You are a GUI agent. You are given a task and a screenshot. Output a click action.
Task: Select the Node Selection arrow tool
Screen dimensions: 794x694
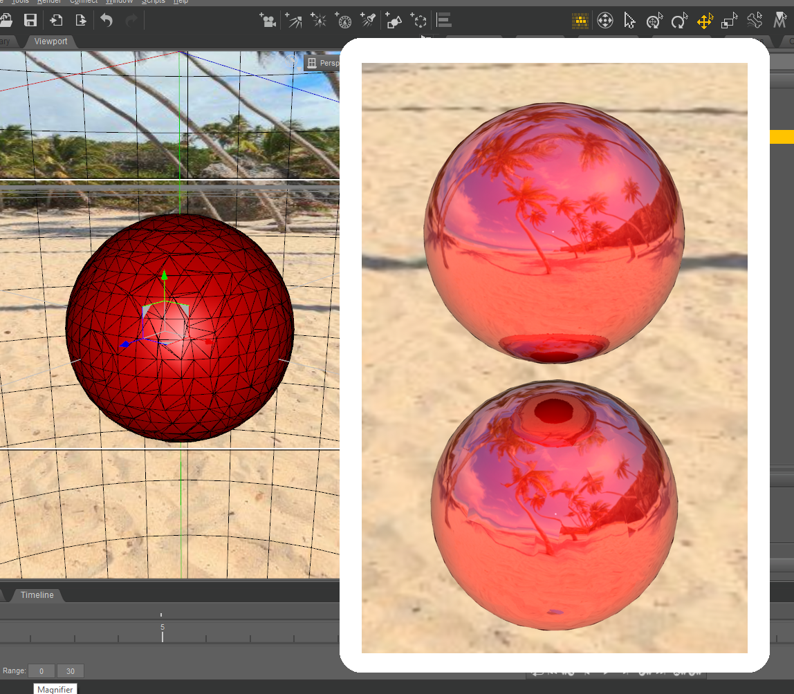click(x=629, y=21)
